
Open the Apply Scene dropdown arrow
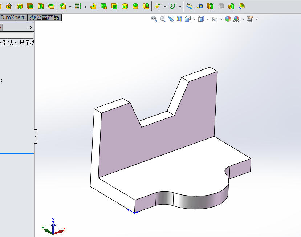(x=243, y=19)
